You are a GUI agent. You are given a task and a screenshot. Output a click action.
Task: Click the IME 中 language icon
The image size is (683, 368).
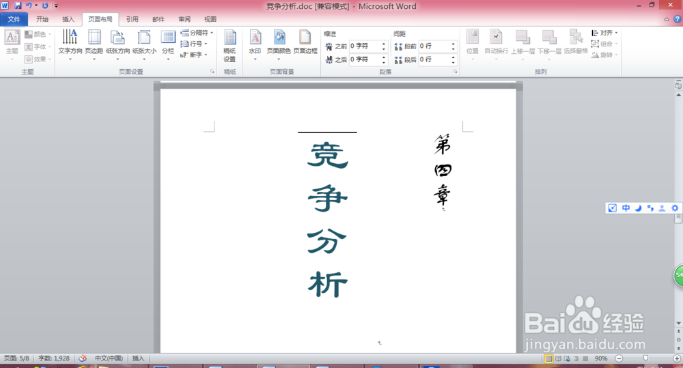[626, 208]
